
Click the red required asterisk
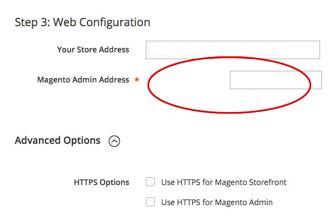point(136,80)
